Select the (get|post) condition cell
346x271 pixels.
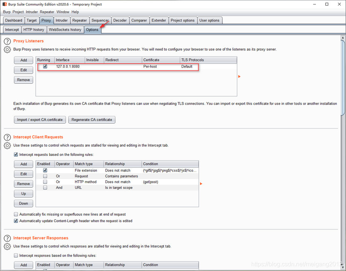(170, 182)
